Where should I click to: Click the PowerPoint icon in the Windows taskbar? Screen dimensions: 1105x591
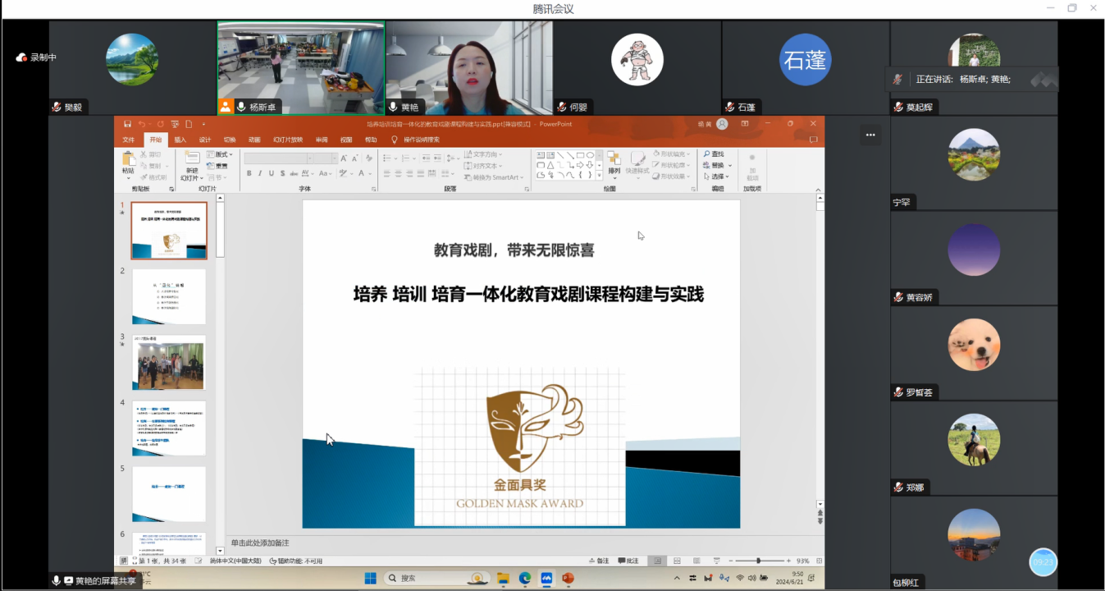[x=568, y=578]
